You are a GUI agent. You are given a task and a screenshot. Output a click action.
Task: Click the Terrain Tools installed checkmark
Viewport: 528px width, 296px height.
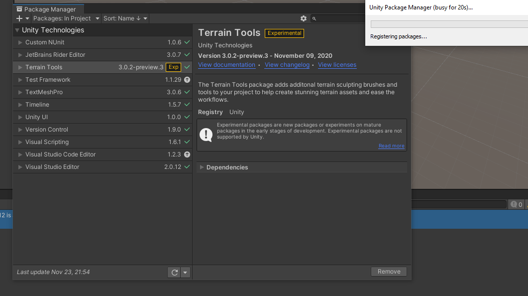[187, 67]
